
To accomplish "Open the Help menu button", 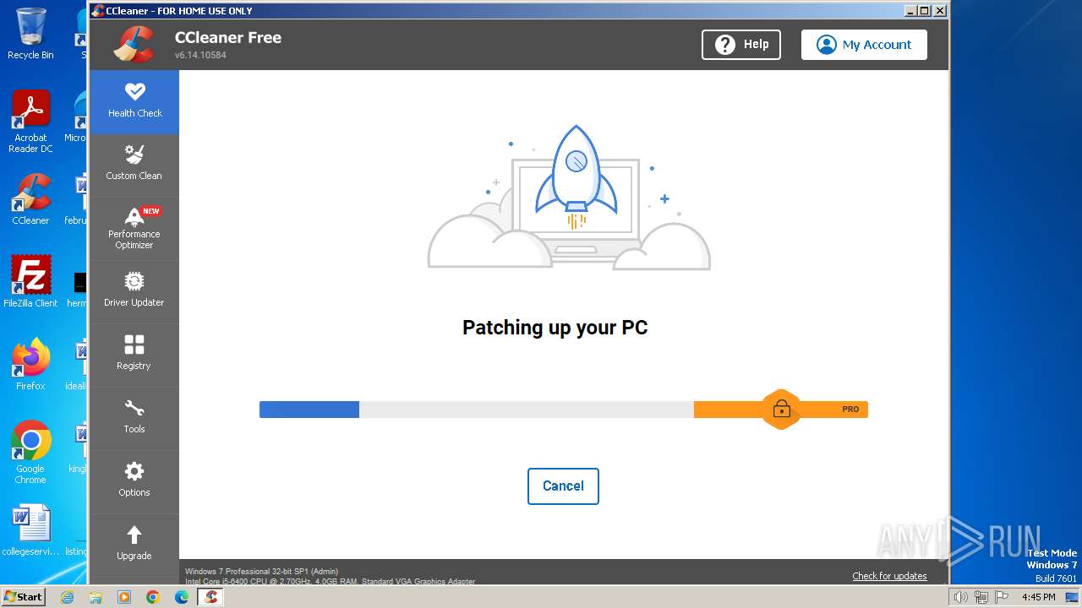I will click(x=741, y=45).
